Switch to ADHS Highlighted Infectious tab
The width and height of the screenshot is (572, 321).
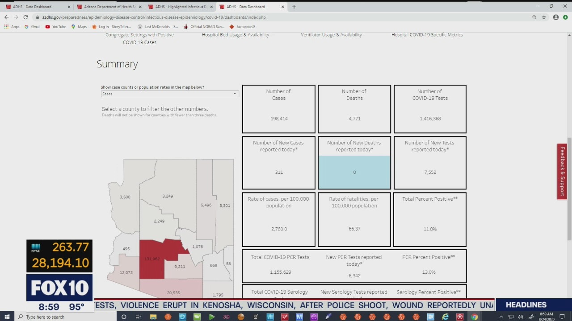click(181, 7)
